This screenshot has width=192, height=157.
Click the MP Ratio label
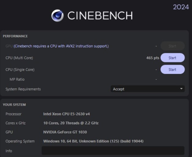click(x=17, y=79)
